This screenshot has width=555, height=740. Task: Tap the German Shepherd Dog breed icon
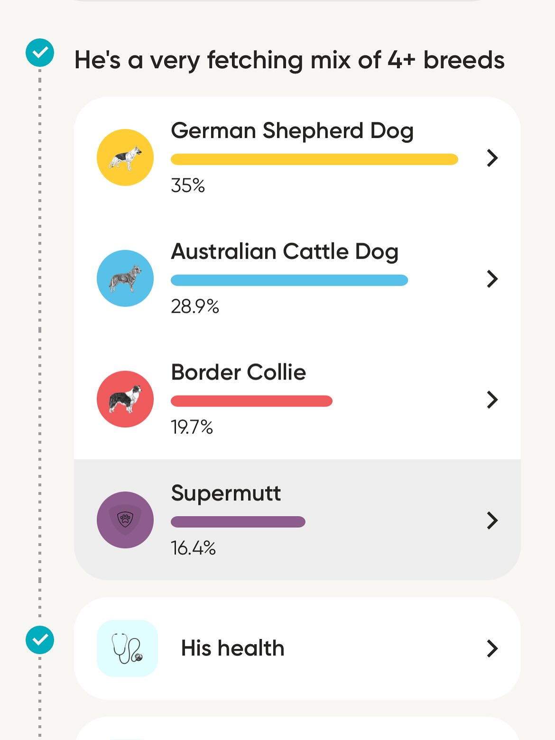125,157
